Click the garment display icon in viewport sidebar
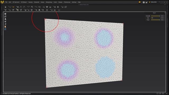This screenshot has width=169, height=95. tap(5, 14)
